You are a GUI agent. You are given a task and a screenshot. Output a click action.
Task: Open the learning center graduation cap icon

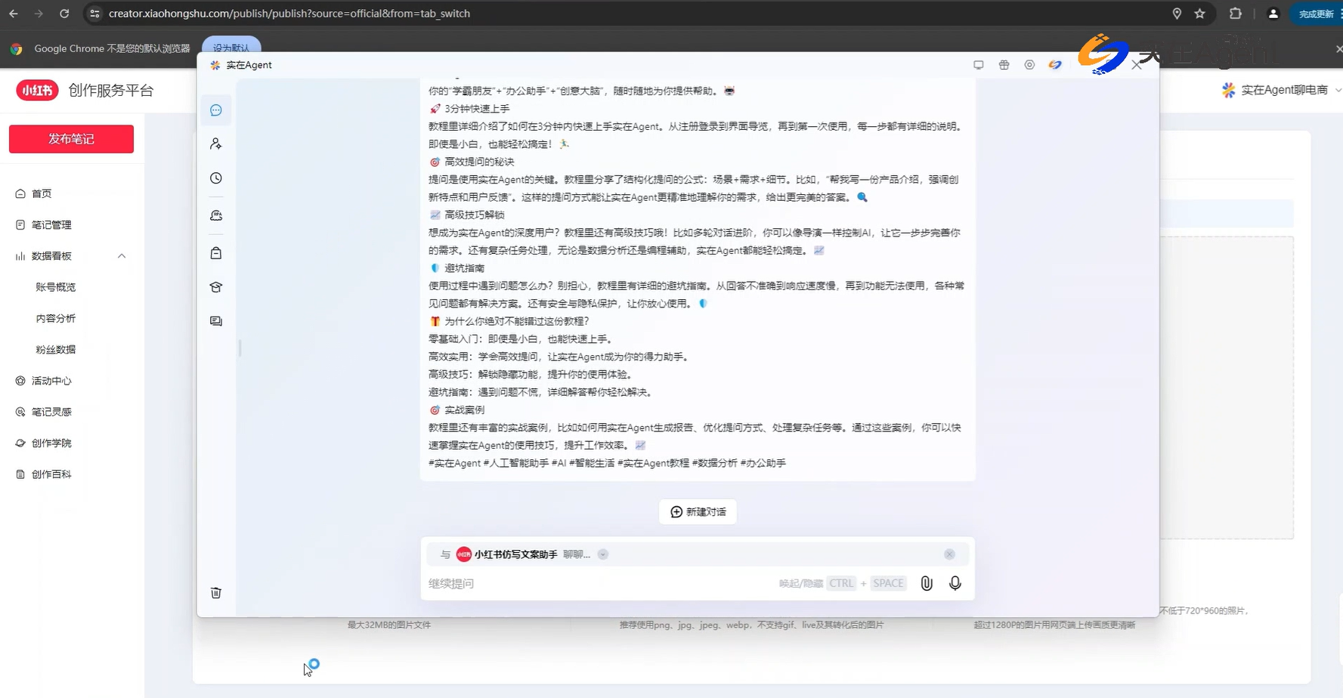(x=215, y=287)
